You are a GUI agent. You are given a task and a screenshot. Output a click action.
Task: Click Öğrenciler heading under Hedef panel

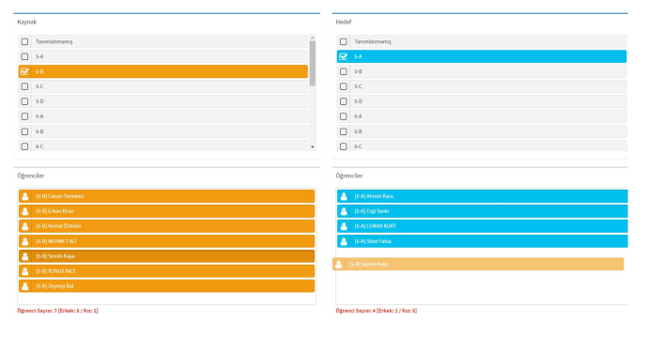349,176
